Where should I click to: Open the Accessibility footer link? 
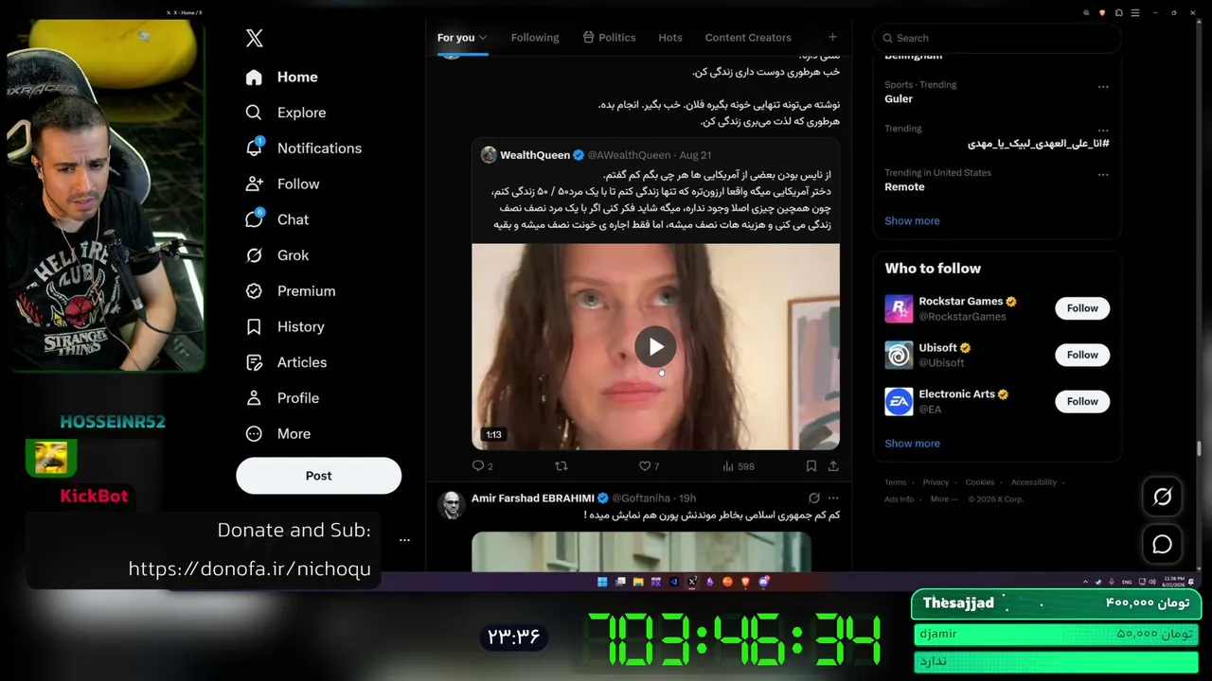[x=1033, y=482]
